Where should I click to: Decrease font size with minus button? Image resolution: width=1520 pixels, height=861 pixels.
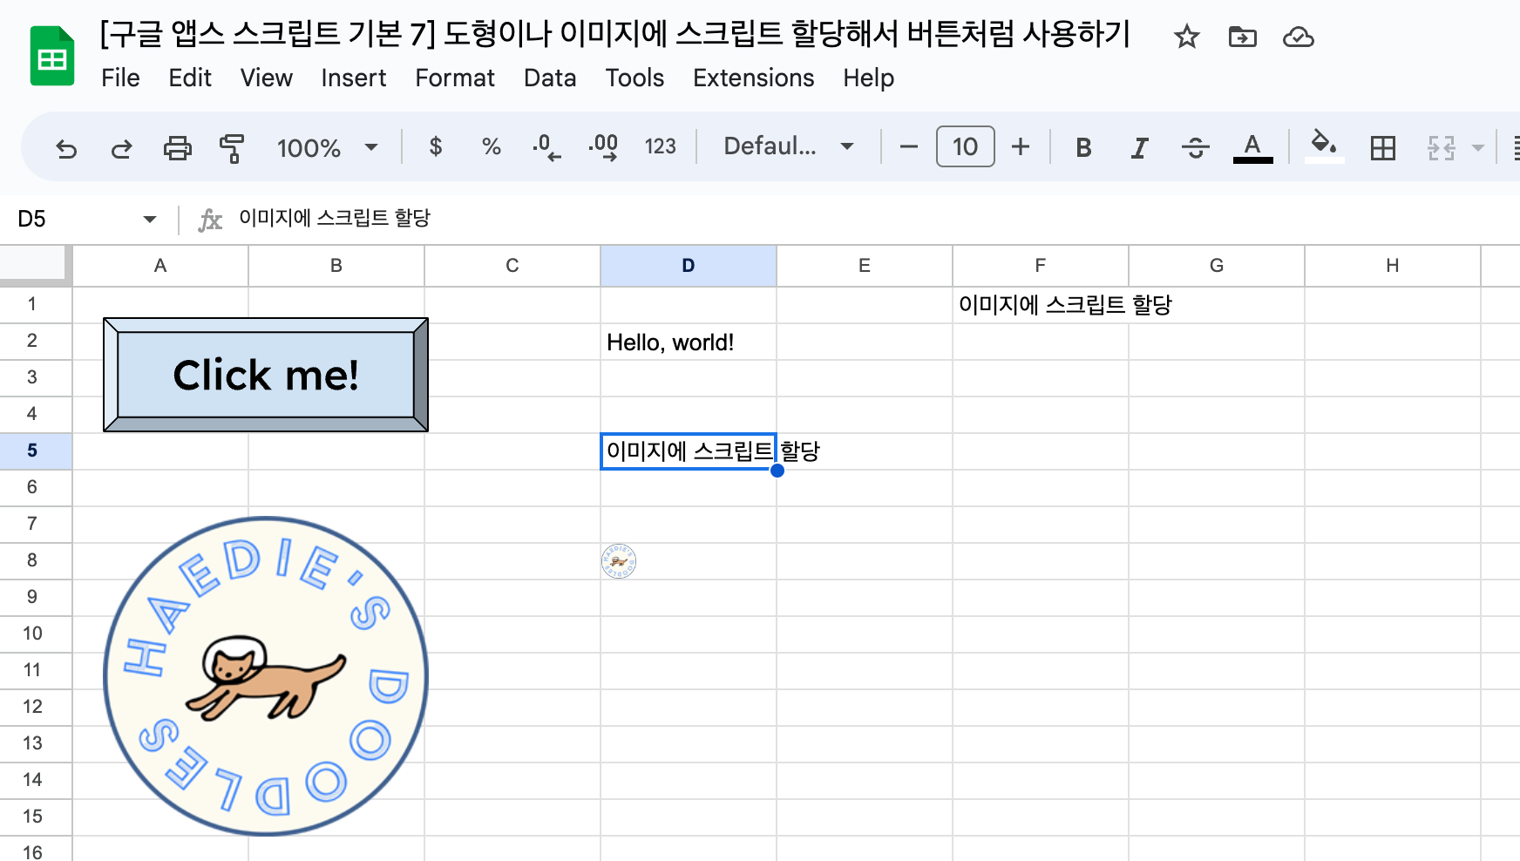coord(908,146)
